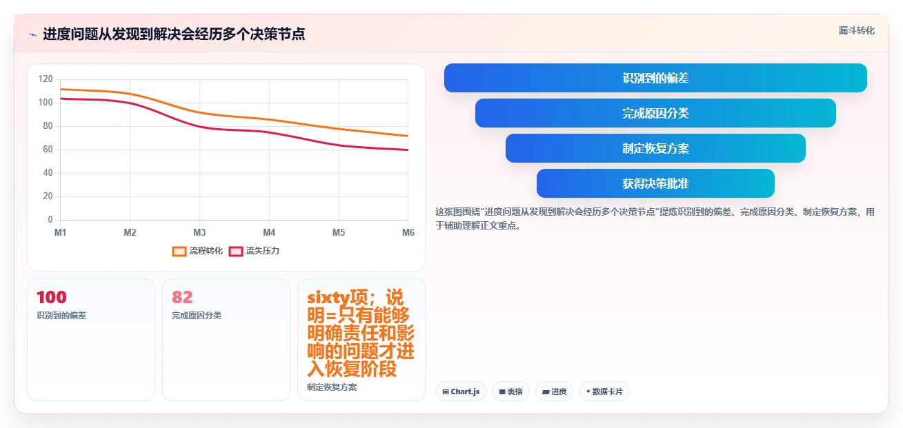Click the 表格 tag chip
903x428 pixels.
point(510,391)
